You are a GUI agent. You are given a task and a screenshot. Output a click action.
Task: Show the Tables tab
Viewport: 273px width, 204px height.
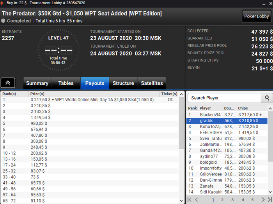click(66, 83)
